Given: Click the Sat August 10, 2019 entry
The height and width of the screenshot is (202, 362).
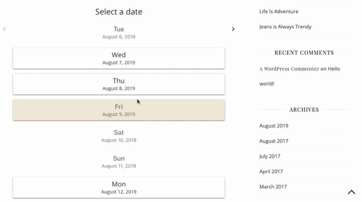Looking at the screenshot, I should 119,136.
